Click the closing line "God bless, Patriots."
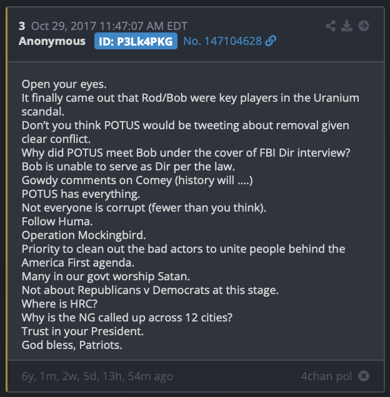Image resolution: width=390 pixels, height=397 pixels. pyautogui.click(x=72, y=345)
